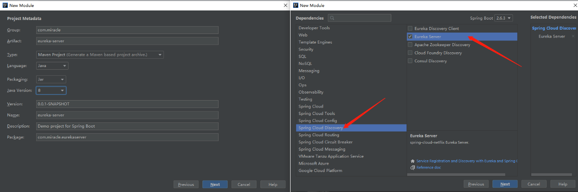Click IntelliJ logo in right New Module window
The image size is (578, 192).
coord(296,5)
